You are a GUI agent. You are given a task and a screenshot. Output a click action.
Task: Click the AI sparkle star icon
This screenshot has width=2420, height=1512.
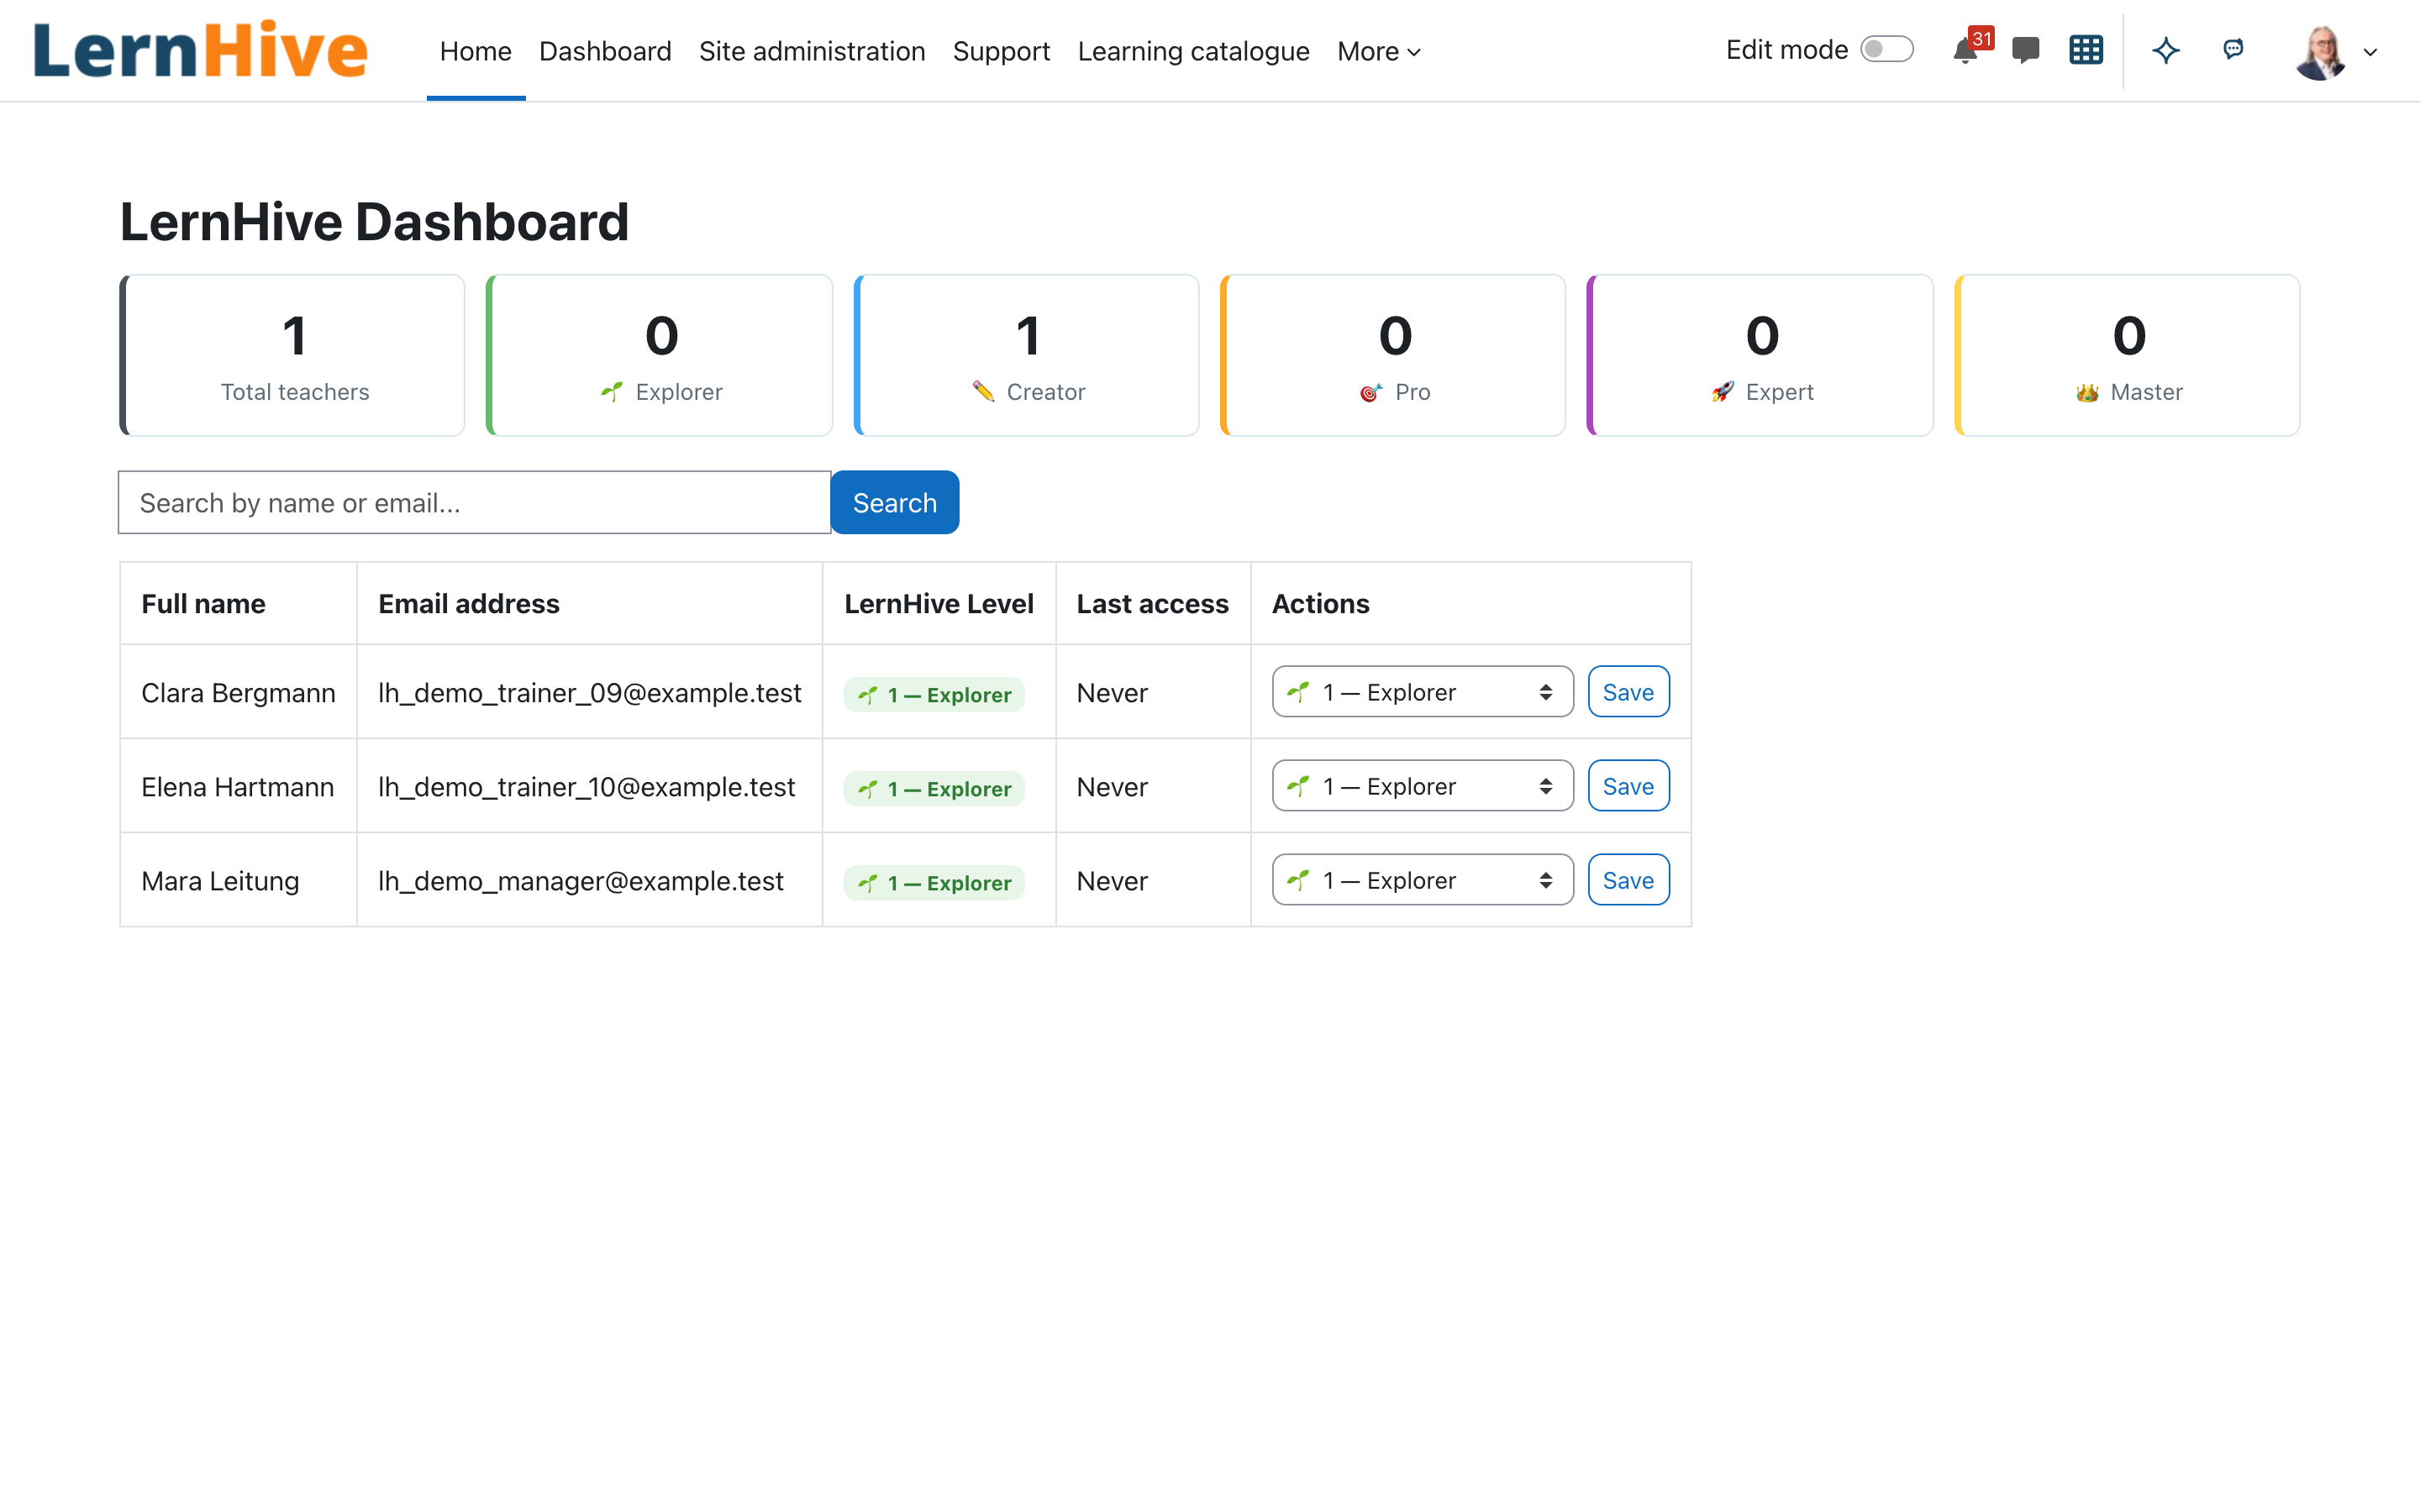click(x=2166, y=51)
